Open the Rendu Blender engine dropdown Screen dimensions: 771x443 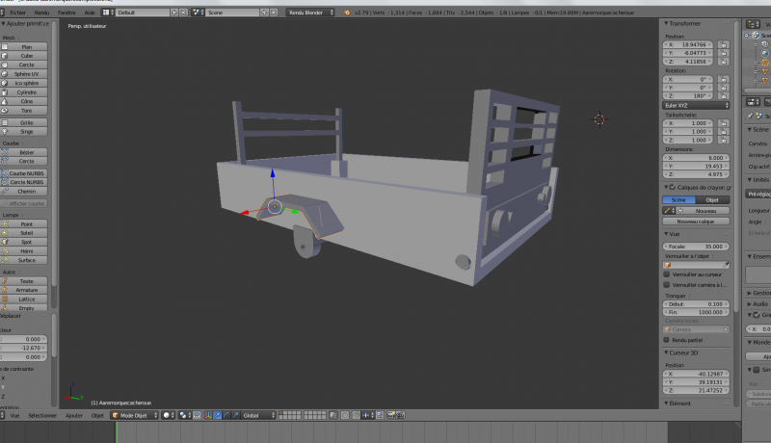310,13
